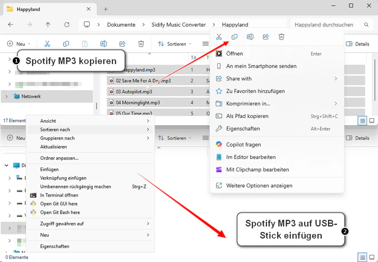Select Verknüpfung einfügen

[90, 178]
